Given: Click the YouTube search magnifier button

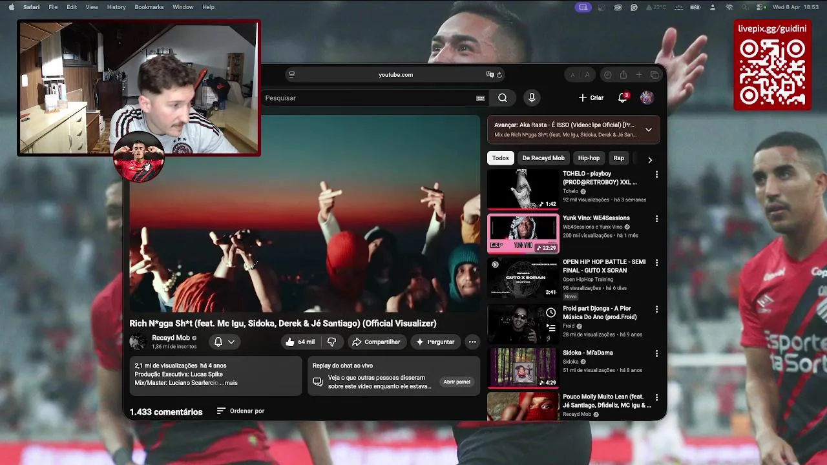Looking at the screenshot, I should [x=503, y=98].
